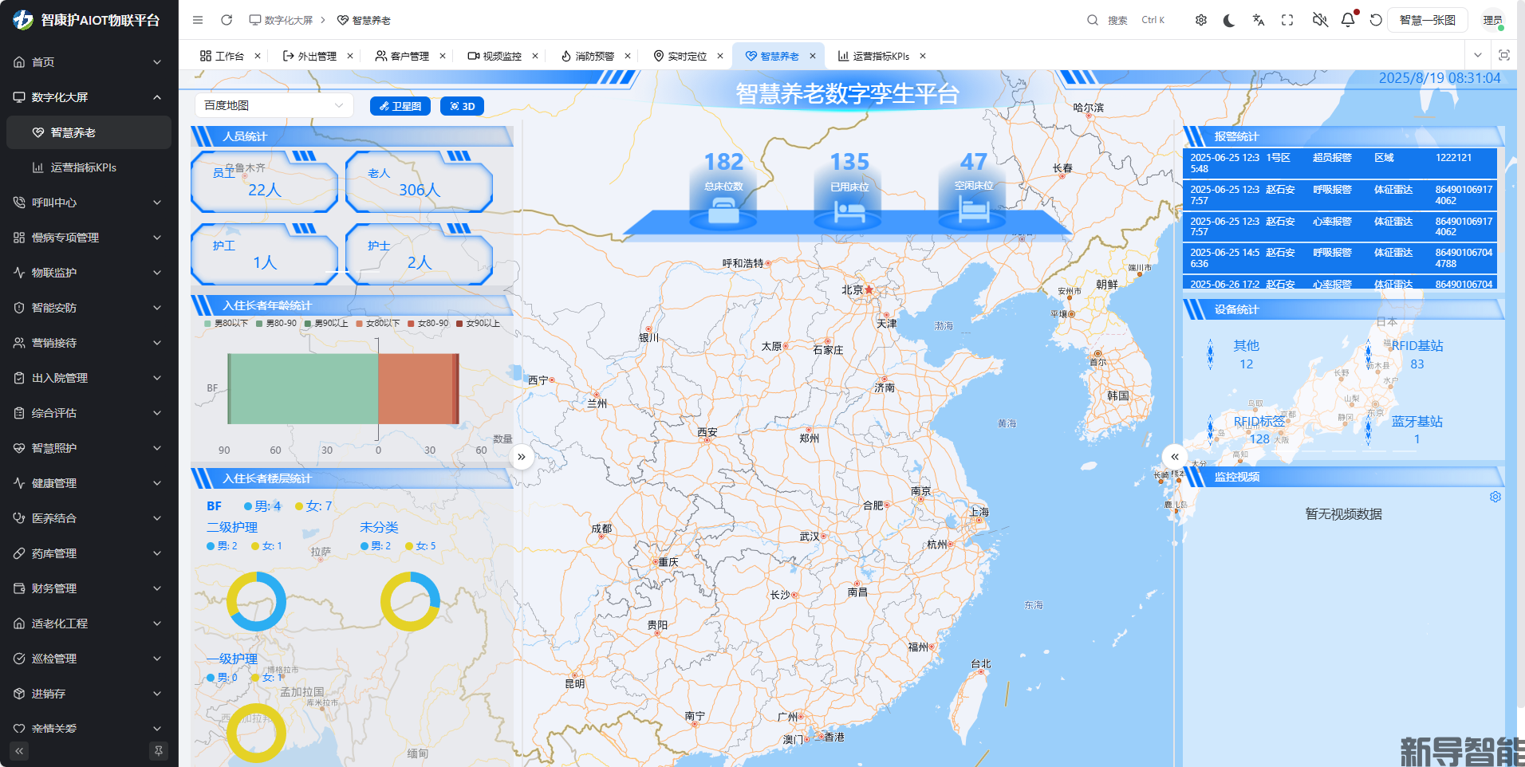Click the 智慧一张图 button
Viewport: 1525px width, 767px height.
1427,20
